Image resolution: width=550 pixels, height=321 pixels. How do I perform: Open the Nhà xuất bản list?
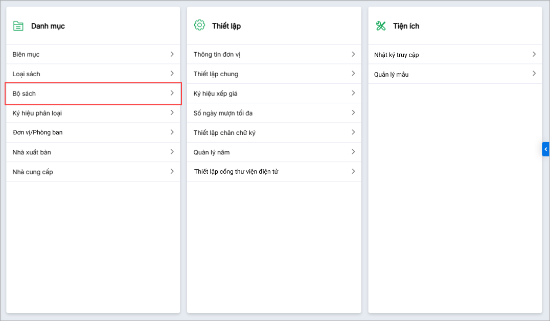pyautogui.click(x=32, y=152)
